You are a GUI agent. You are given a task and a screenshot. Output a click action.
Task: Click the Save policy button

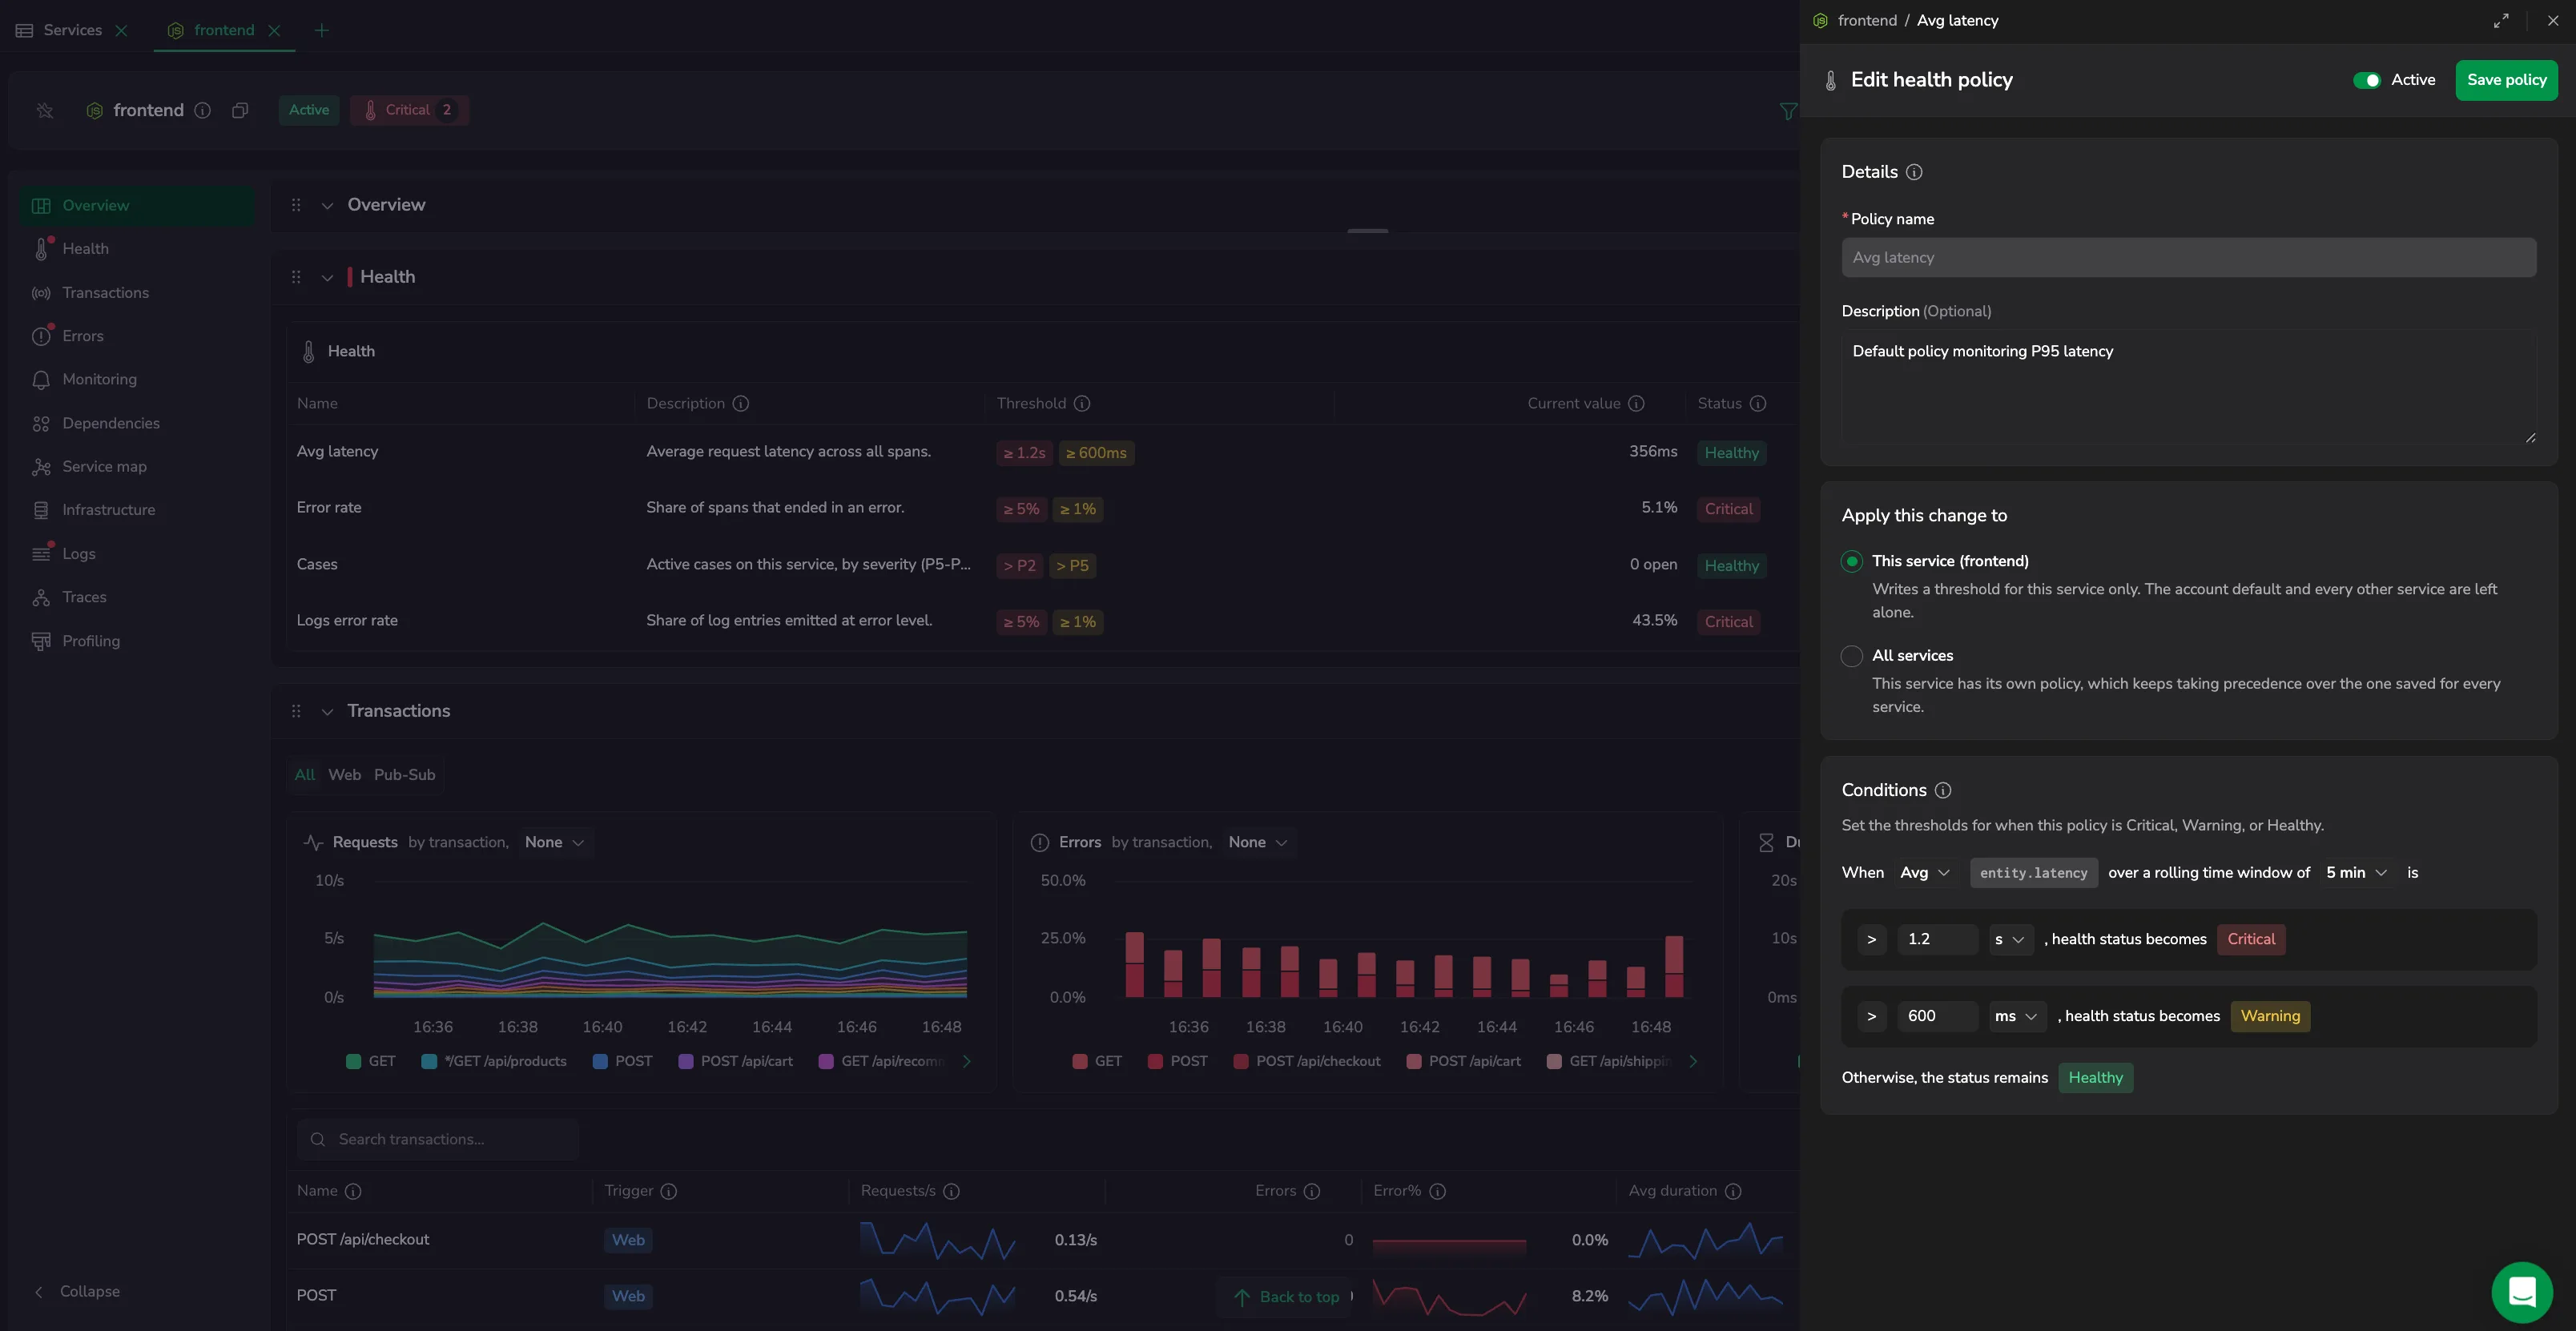pos(2506,80)
